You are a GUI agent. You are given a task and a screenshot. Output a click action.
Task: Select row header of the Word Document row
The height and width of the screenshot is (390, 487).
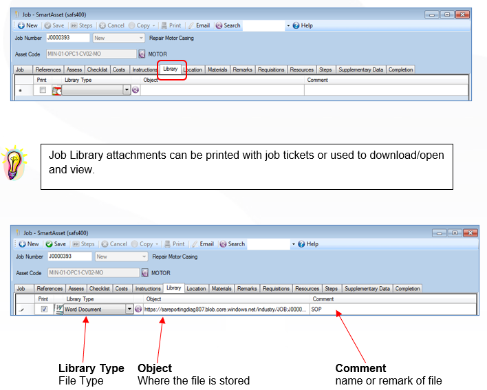25,309
